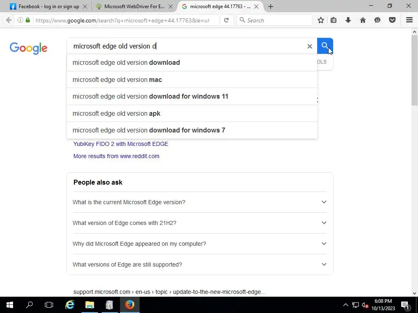Open support.microsoft.com search result breadcrumb
This screenshot has height=313, width=418.
coord(169,292)
